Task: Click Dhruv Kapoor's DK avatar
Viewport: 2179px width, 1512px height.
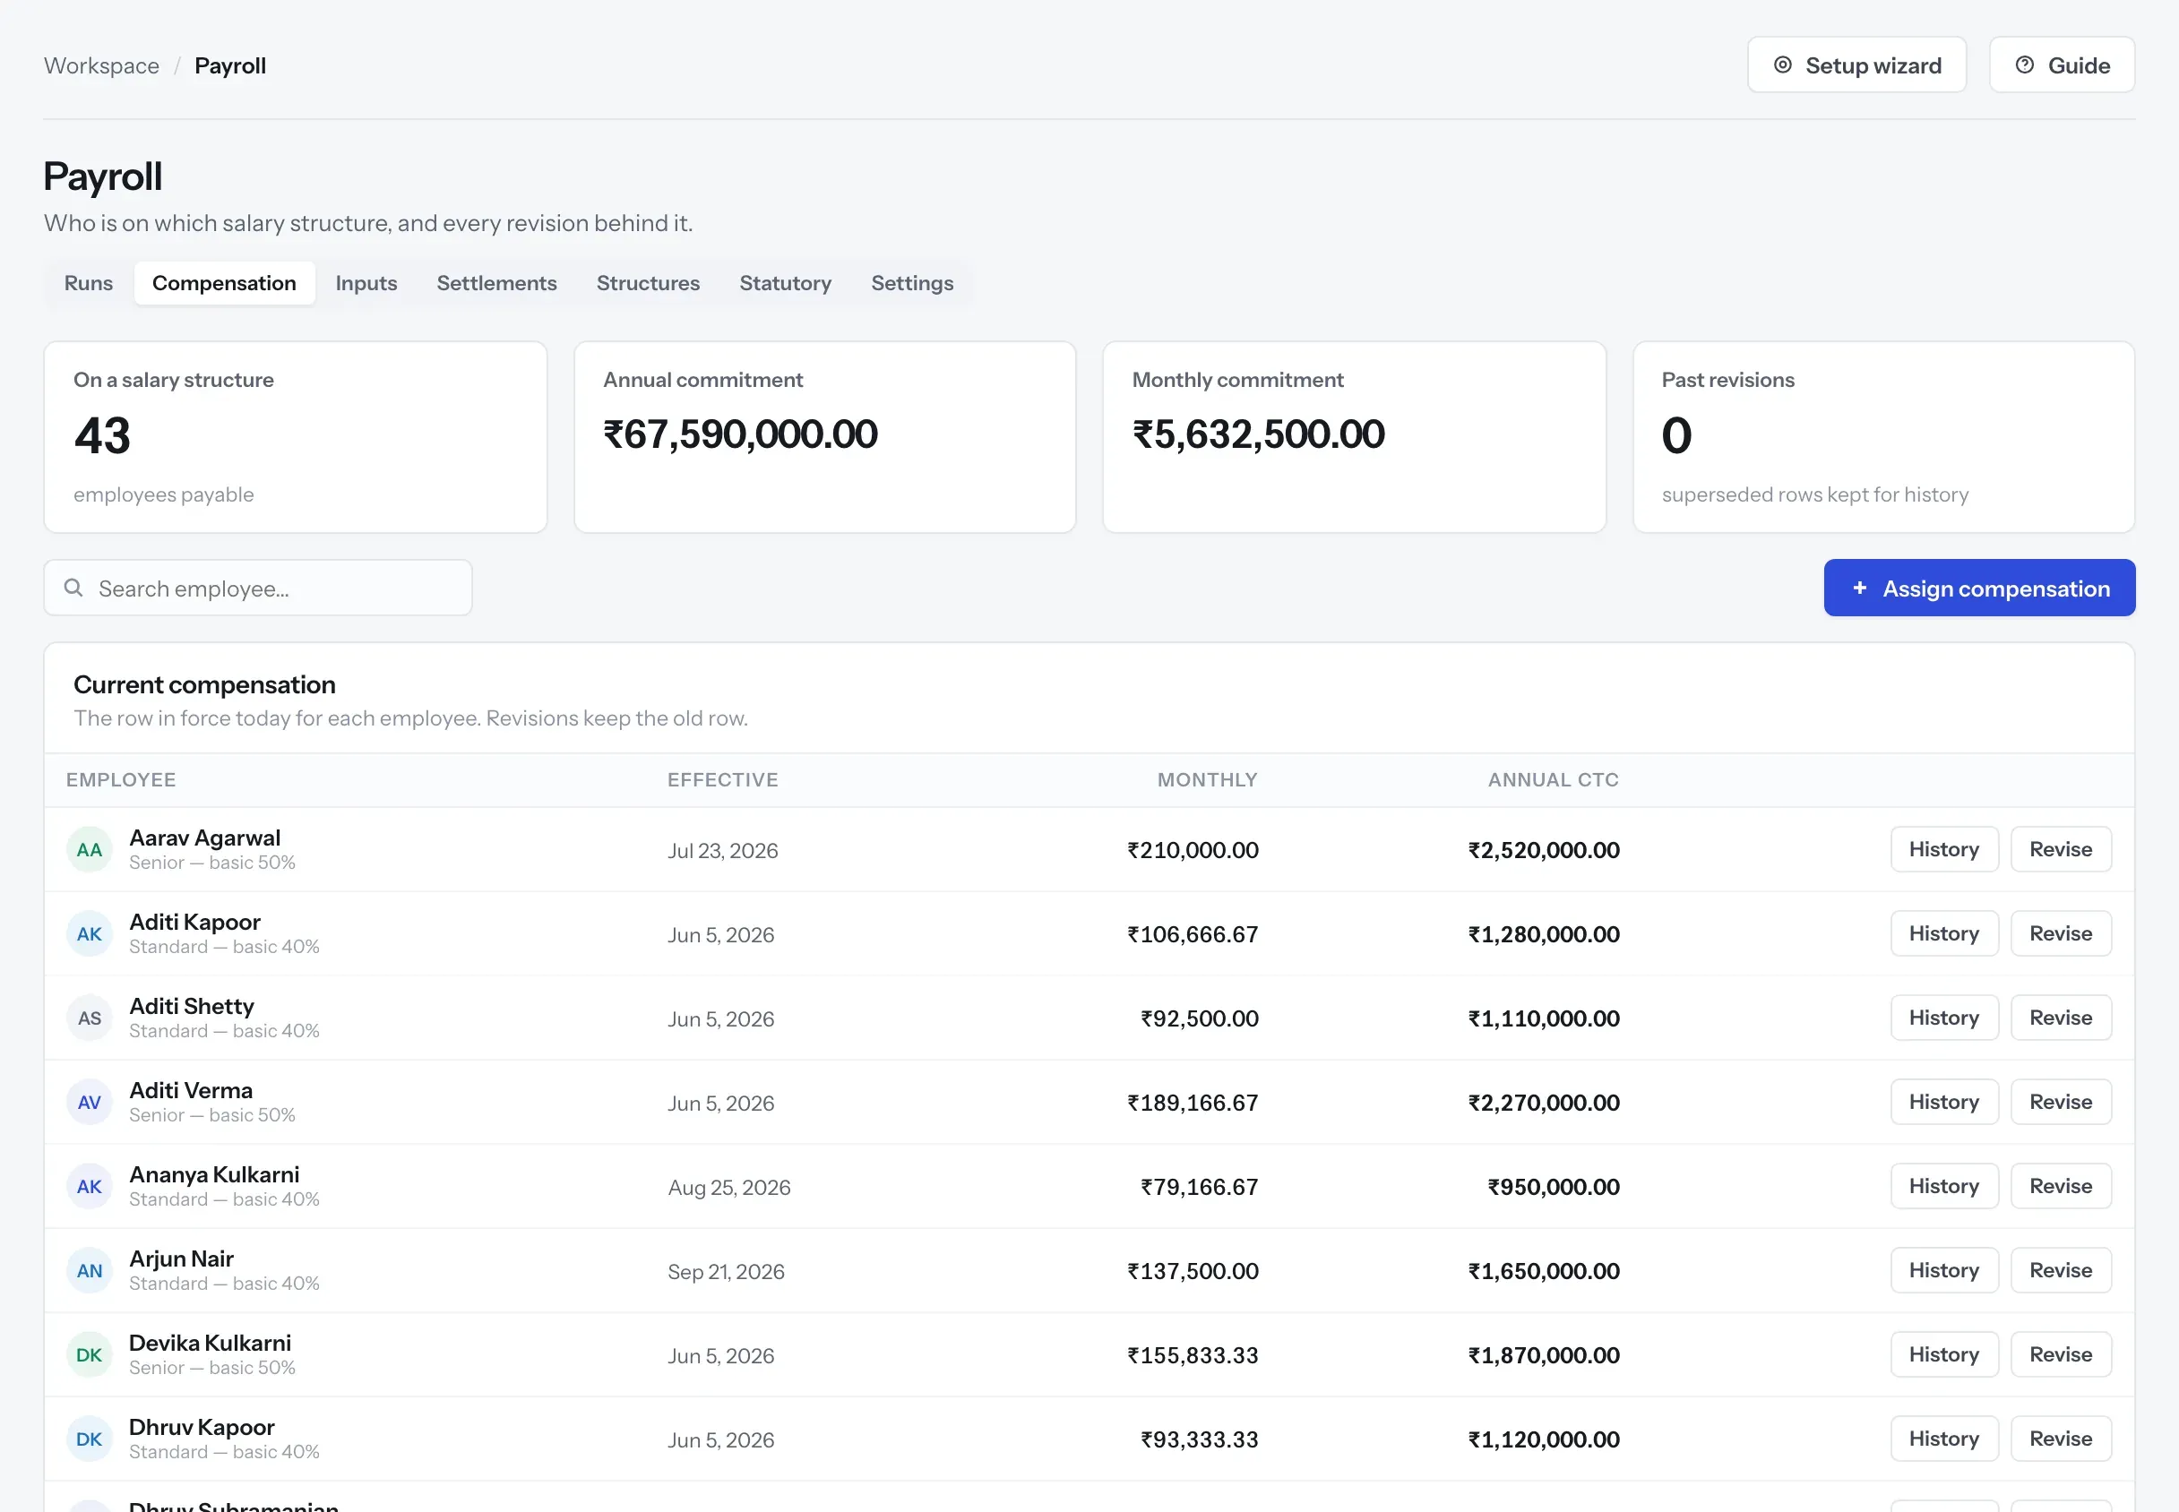Action: click(89, 1440)
